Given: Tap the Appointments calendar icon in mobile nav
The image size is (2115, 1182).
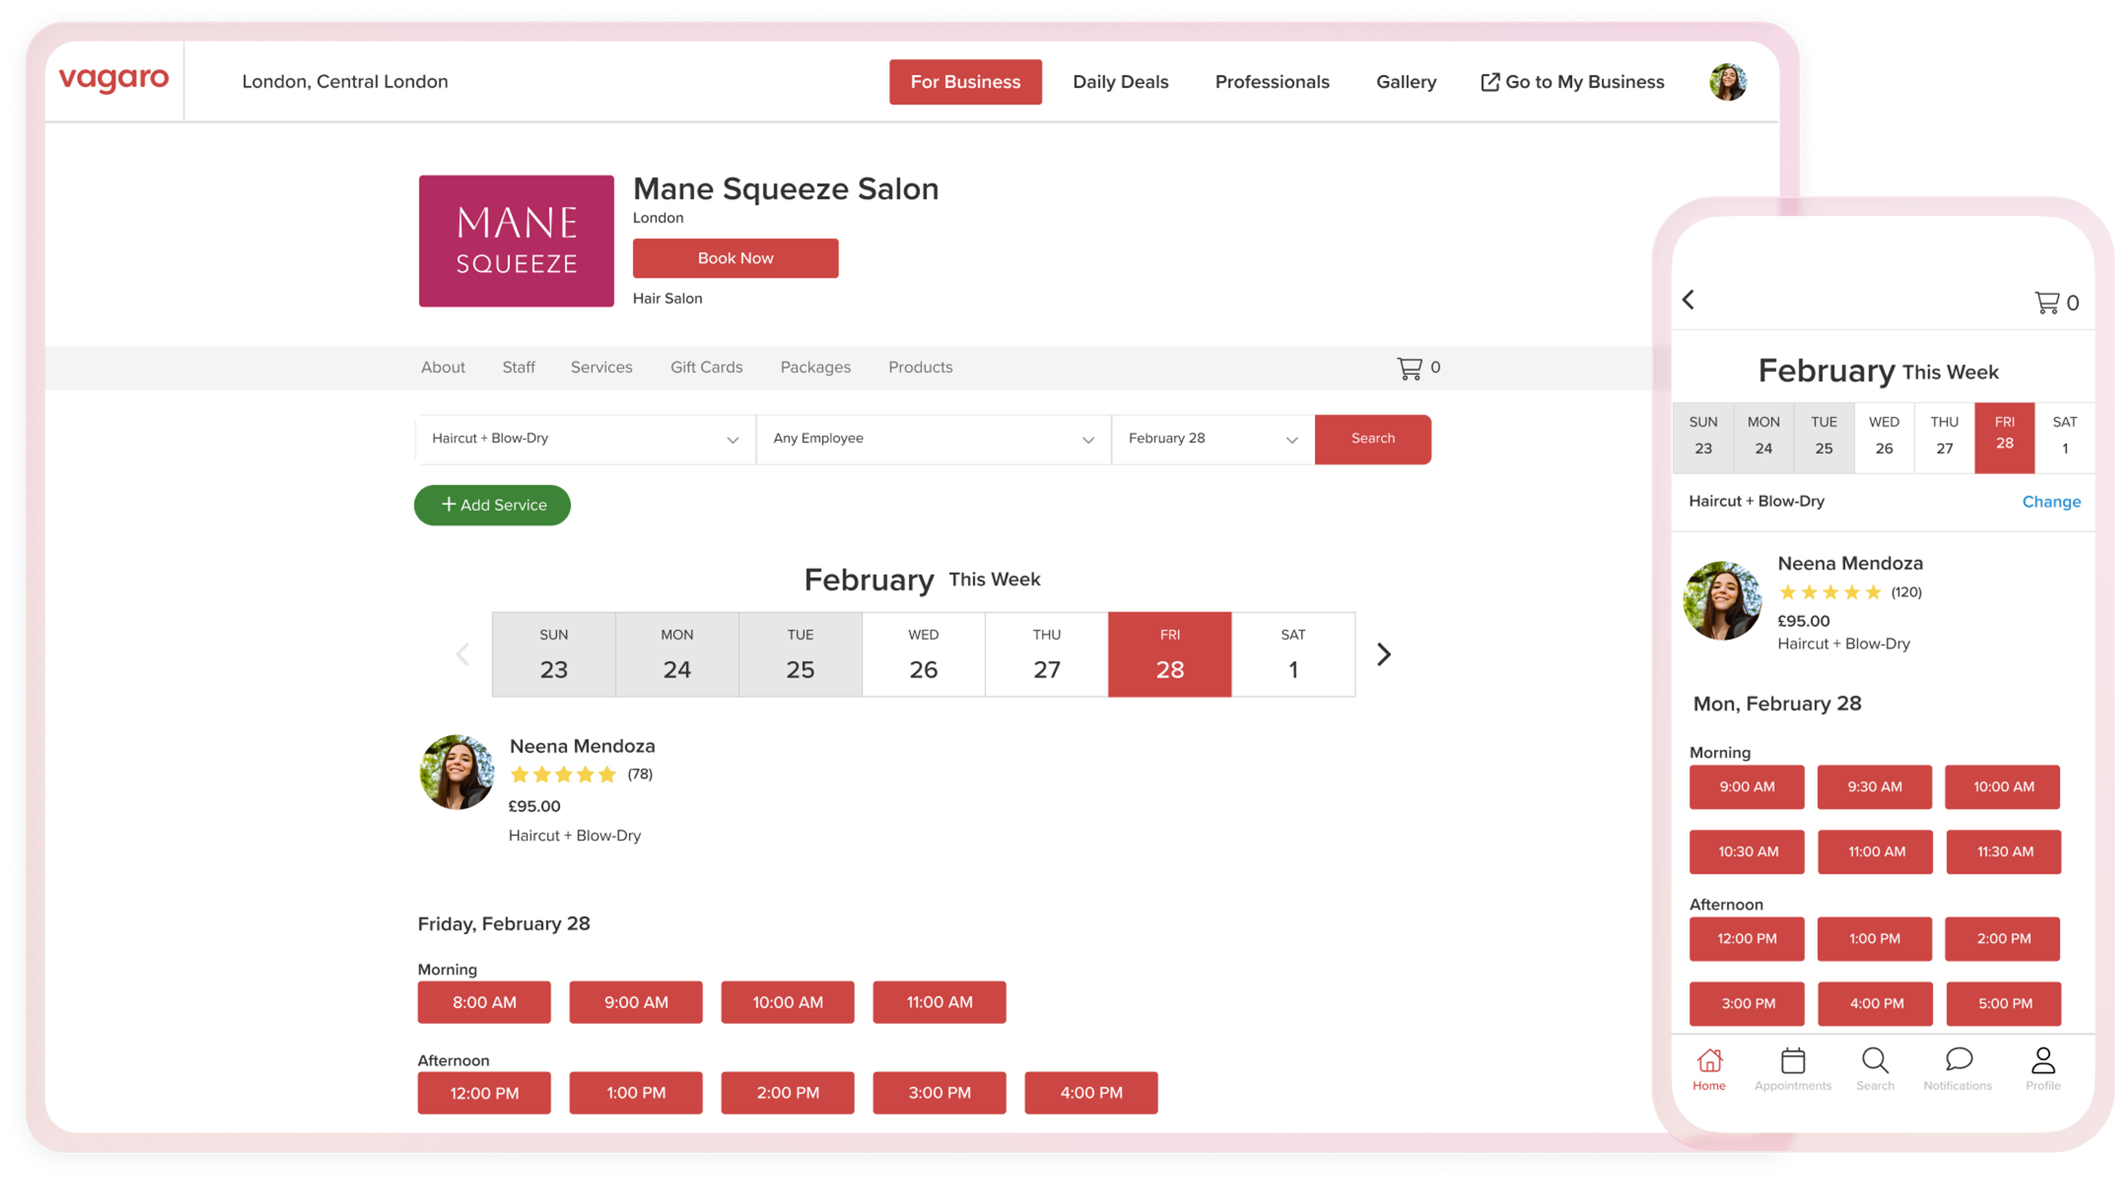Looking at the screenshot, I should 1793,1060.
